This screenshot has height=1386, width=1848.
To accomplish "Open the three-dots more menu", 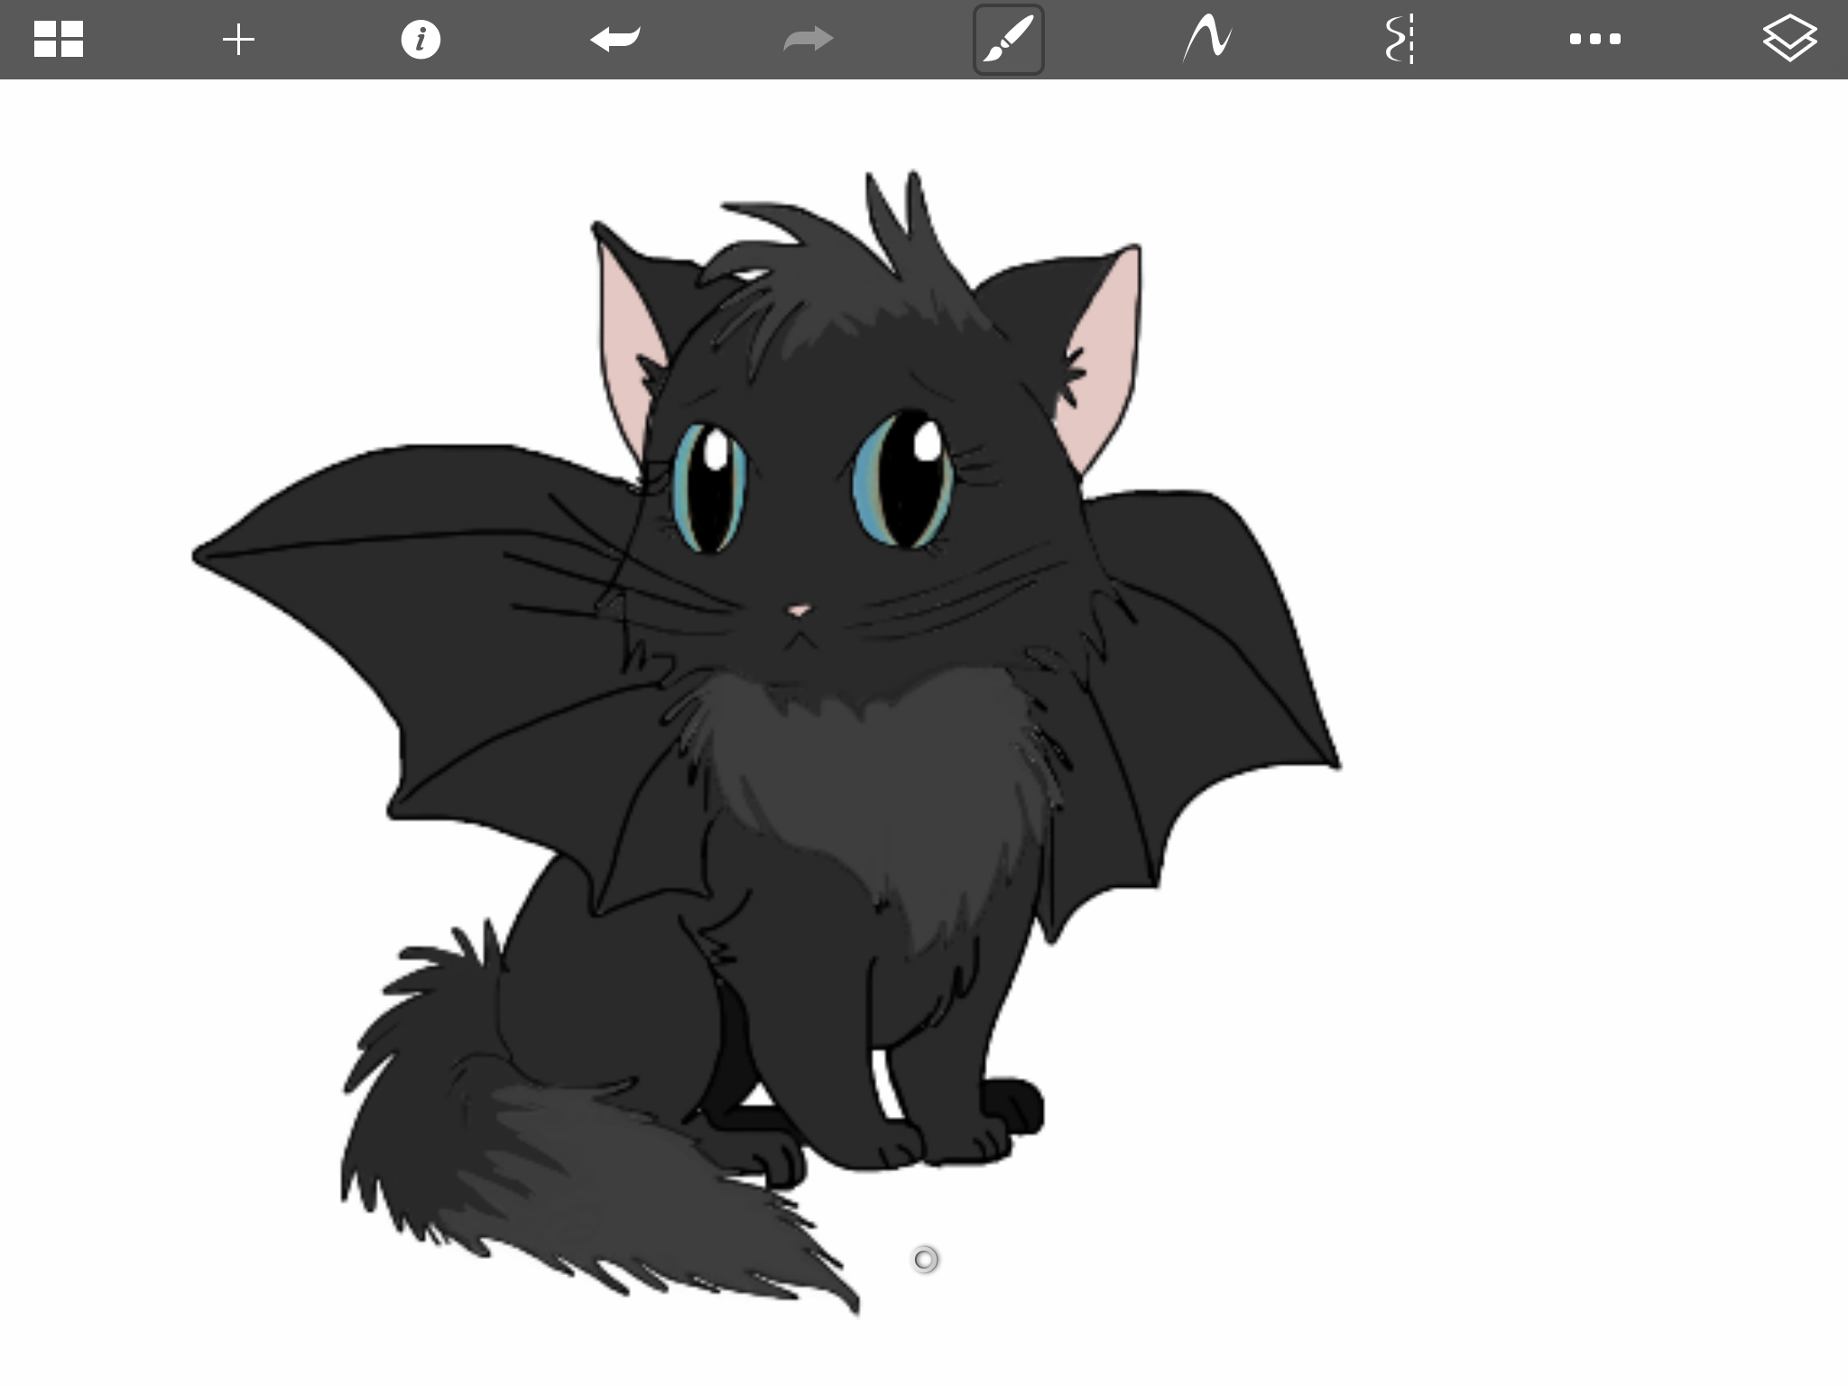I will [1594, 40].
